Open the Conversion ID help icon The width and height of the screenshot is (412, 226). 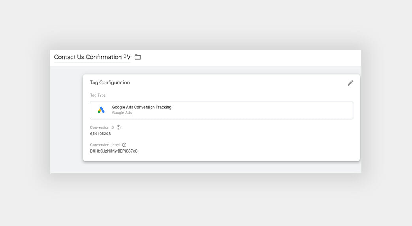119,127
